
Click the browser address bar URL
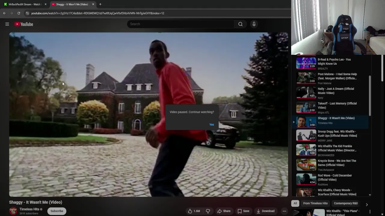tap(97, 13)
